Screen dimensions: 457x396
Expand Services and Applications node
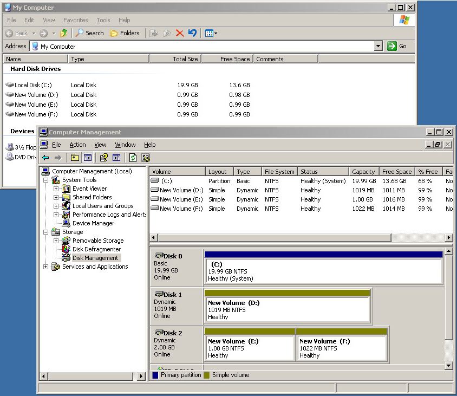click(46, 267)
